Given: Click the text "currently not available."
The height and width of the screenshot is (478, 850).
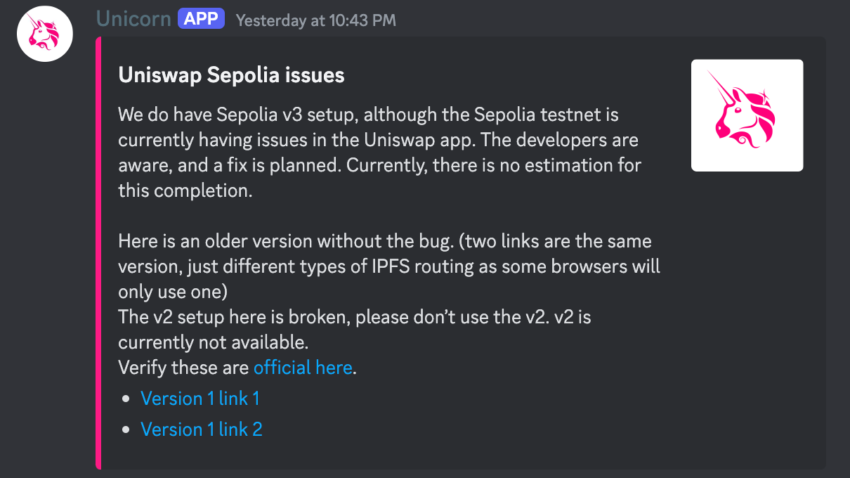Looking at the screenshot, I should pos(213,343).
